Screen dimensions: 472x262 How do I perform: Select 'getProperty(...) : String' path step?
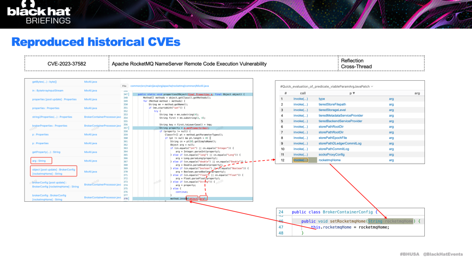(46, 152)
